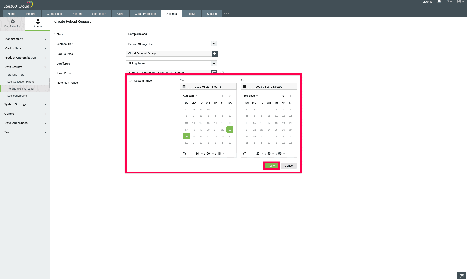Apply the selected date range
Screen dimensions: 467x279
(x=271, y=166)
